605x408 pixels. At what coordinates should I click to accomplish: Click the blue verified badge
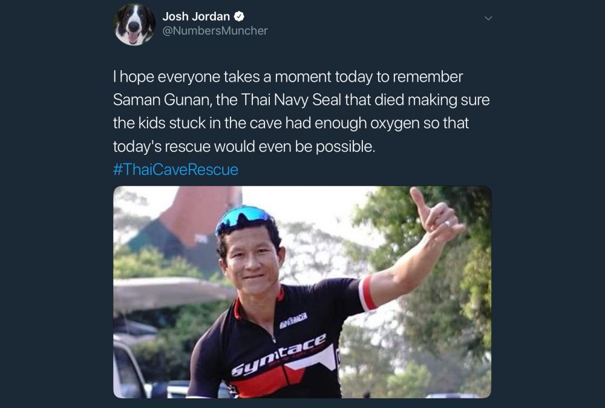pyautogui.click(x=239, y=16)
